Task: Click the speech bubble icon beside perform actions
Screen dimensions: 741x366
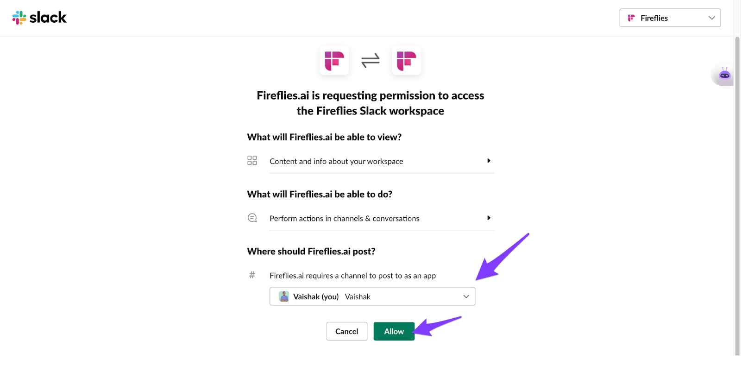Action: click(252, 217)
